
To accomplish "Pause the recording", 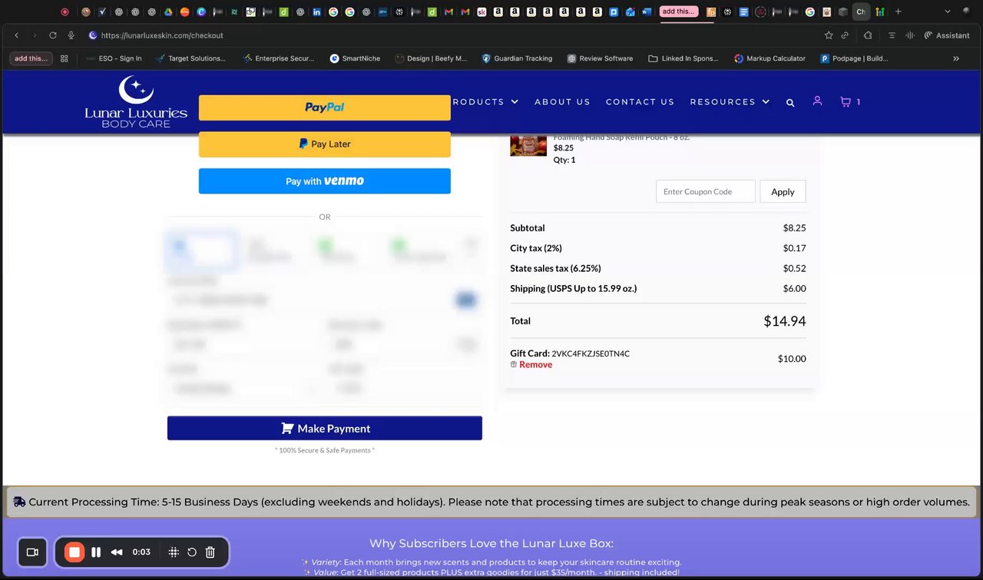I will click(x=96, y=552).
